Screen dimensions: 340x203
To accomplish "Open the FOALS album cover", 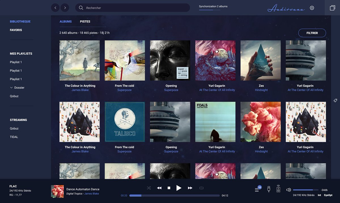I will pos(215,122).
